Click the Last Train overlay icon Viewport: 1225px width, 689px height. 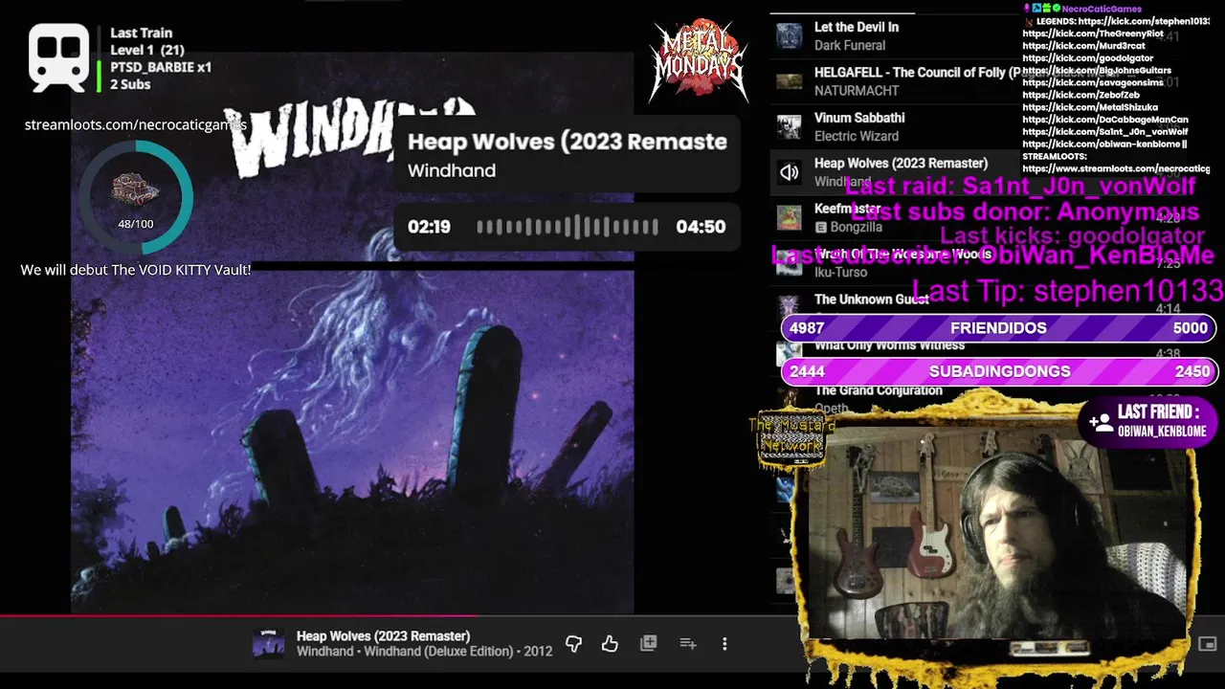tap(59, 56)
